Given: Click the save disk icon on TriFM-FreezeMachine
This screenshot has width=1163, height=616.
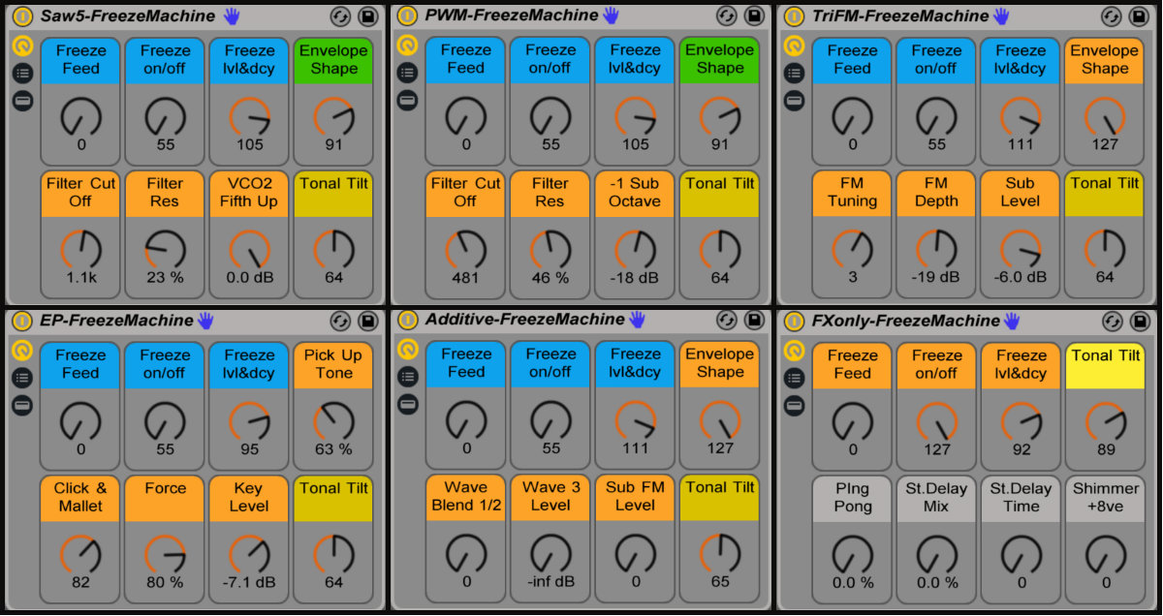Looking at the screenshot, I should click(1139, 16).
